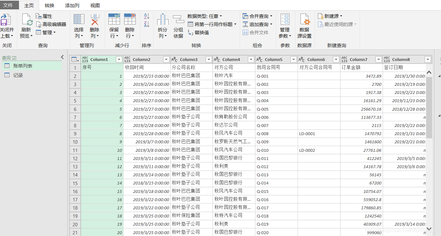The height and width of the screenshot is (236, 441).
Task: Click the Column7 data type icon
Action: (344, 59)
